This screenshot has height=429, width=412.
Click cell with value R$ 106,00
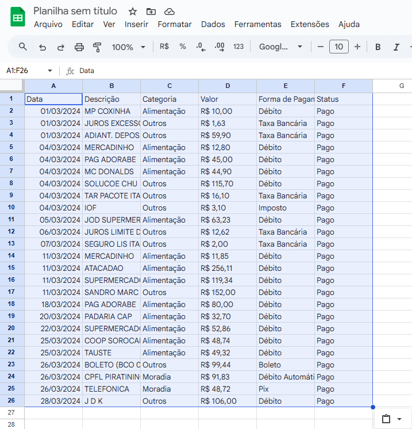tap(228, 401)
